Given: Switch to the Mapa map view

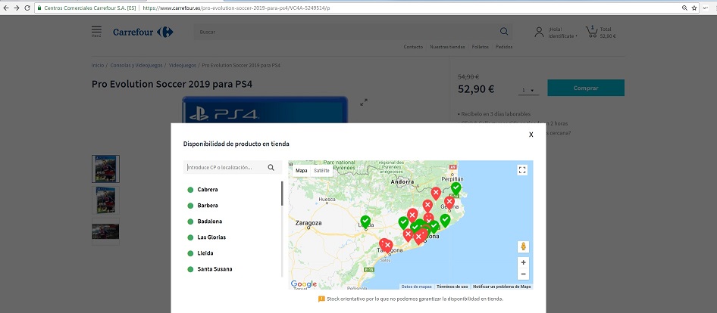Looking at the screenshot, I should tap(302, 171).
